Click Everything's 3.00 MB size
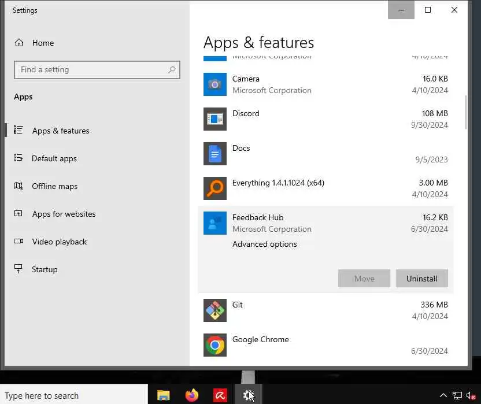This screenshot has height=404, width=481. 433,183
